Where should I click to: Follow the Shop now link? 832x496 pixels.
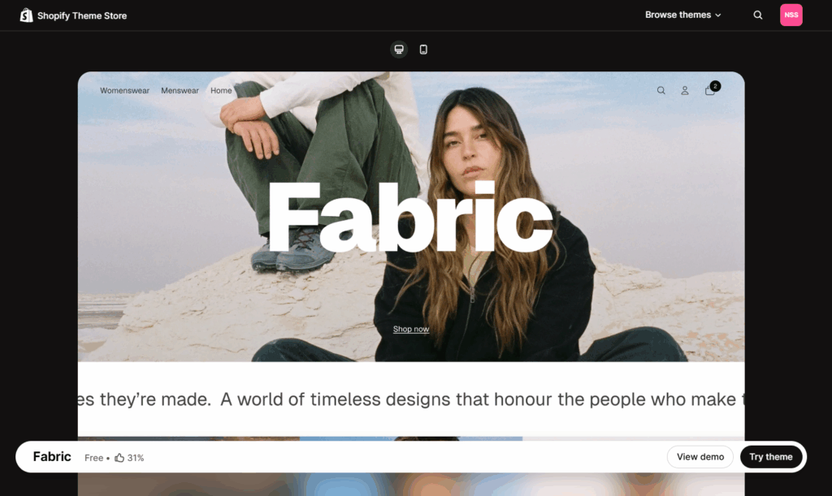click(x=410, y=330)
